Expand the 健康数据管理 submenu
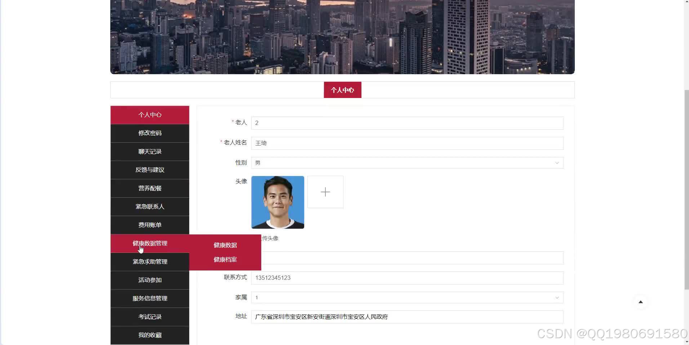 point(150,243)
